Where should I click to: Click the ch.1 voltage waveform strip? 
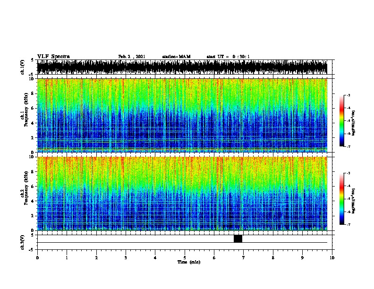pyautogui.click(x=182, y=67)
